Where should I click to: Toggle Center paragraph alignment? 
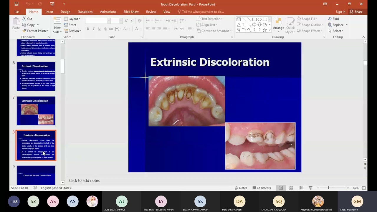[153, 29]
